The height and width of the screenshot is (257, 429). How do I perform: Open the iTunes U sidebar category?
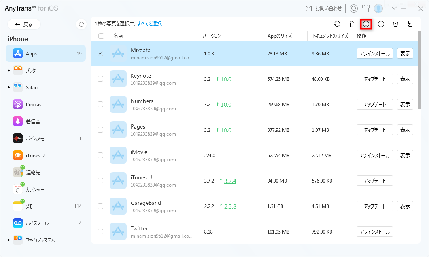pos(46,156)
